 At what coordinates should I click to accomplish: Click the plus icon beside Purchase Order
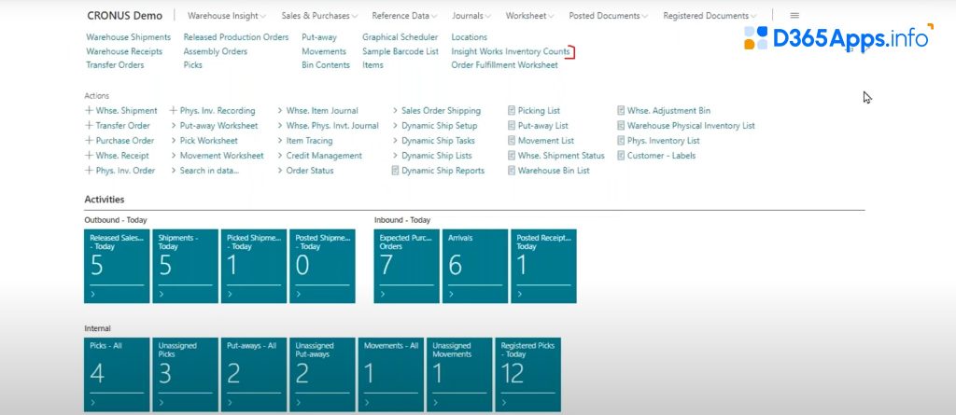(x=89, y=141)
